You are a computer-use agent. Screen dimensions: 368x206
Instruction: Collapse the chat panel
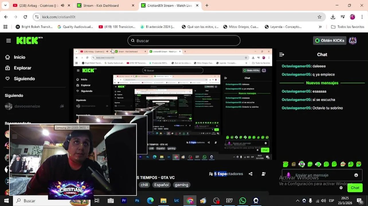pos(282,54)
